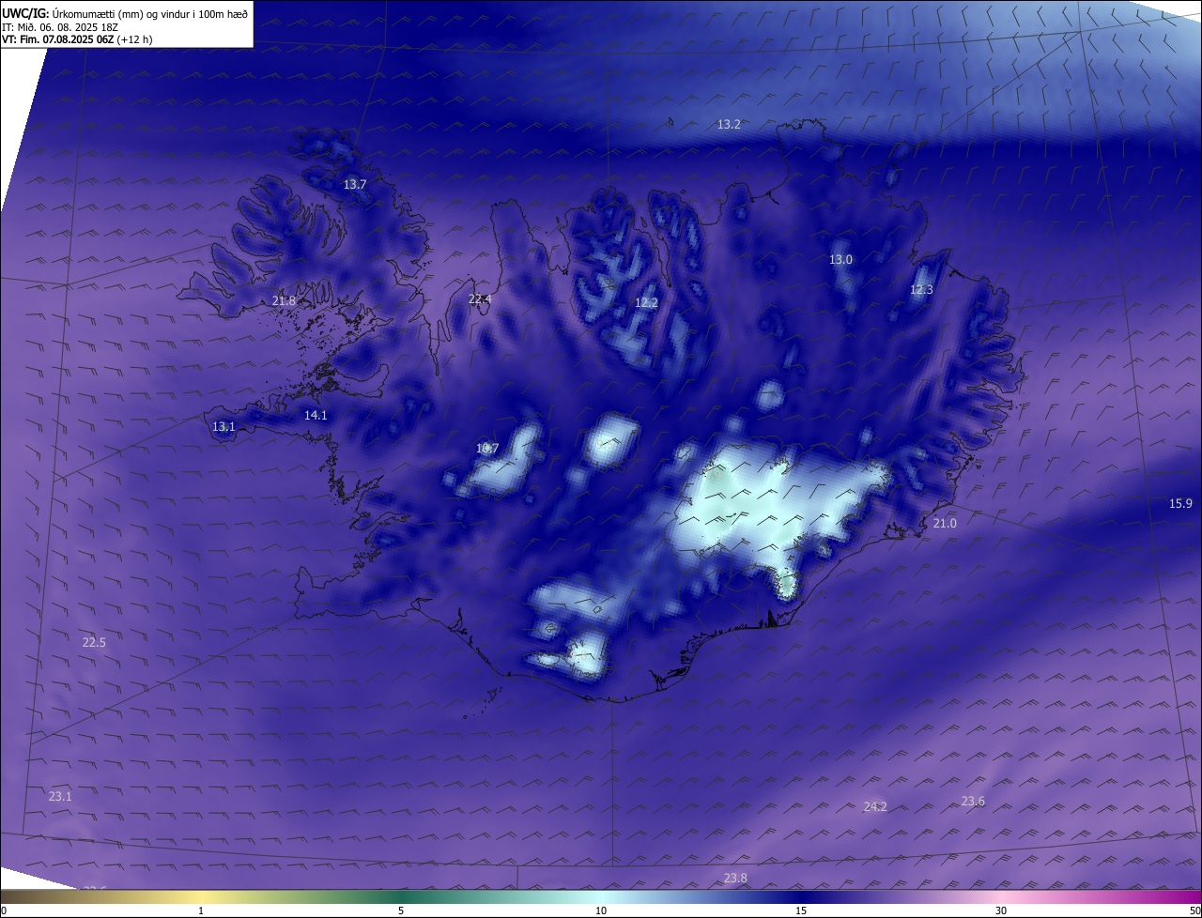Click the 22.5 value over southwest ocean
This screenshot has width=1202, height=918.
point(94,643)
